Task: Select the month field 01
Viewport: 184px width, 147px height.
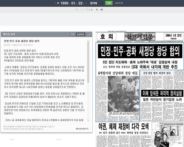Action: (x=73, y=3)
